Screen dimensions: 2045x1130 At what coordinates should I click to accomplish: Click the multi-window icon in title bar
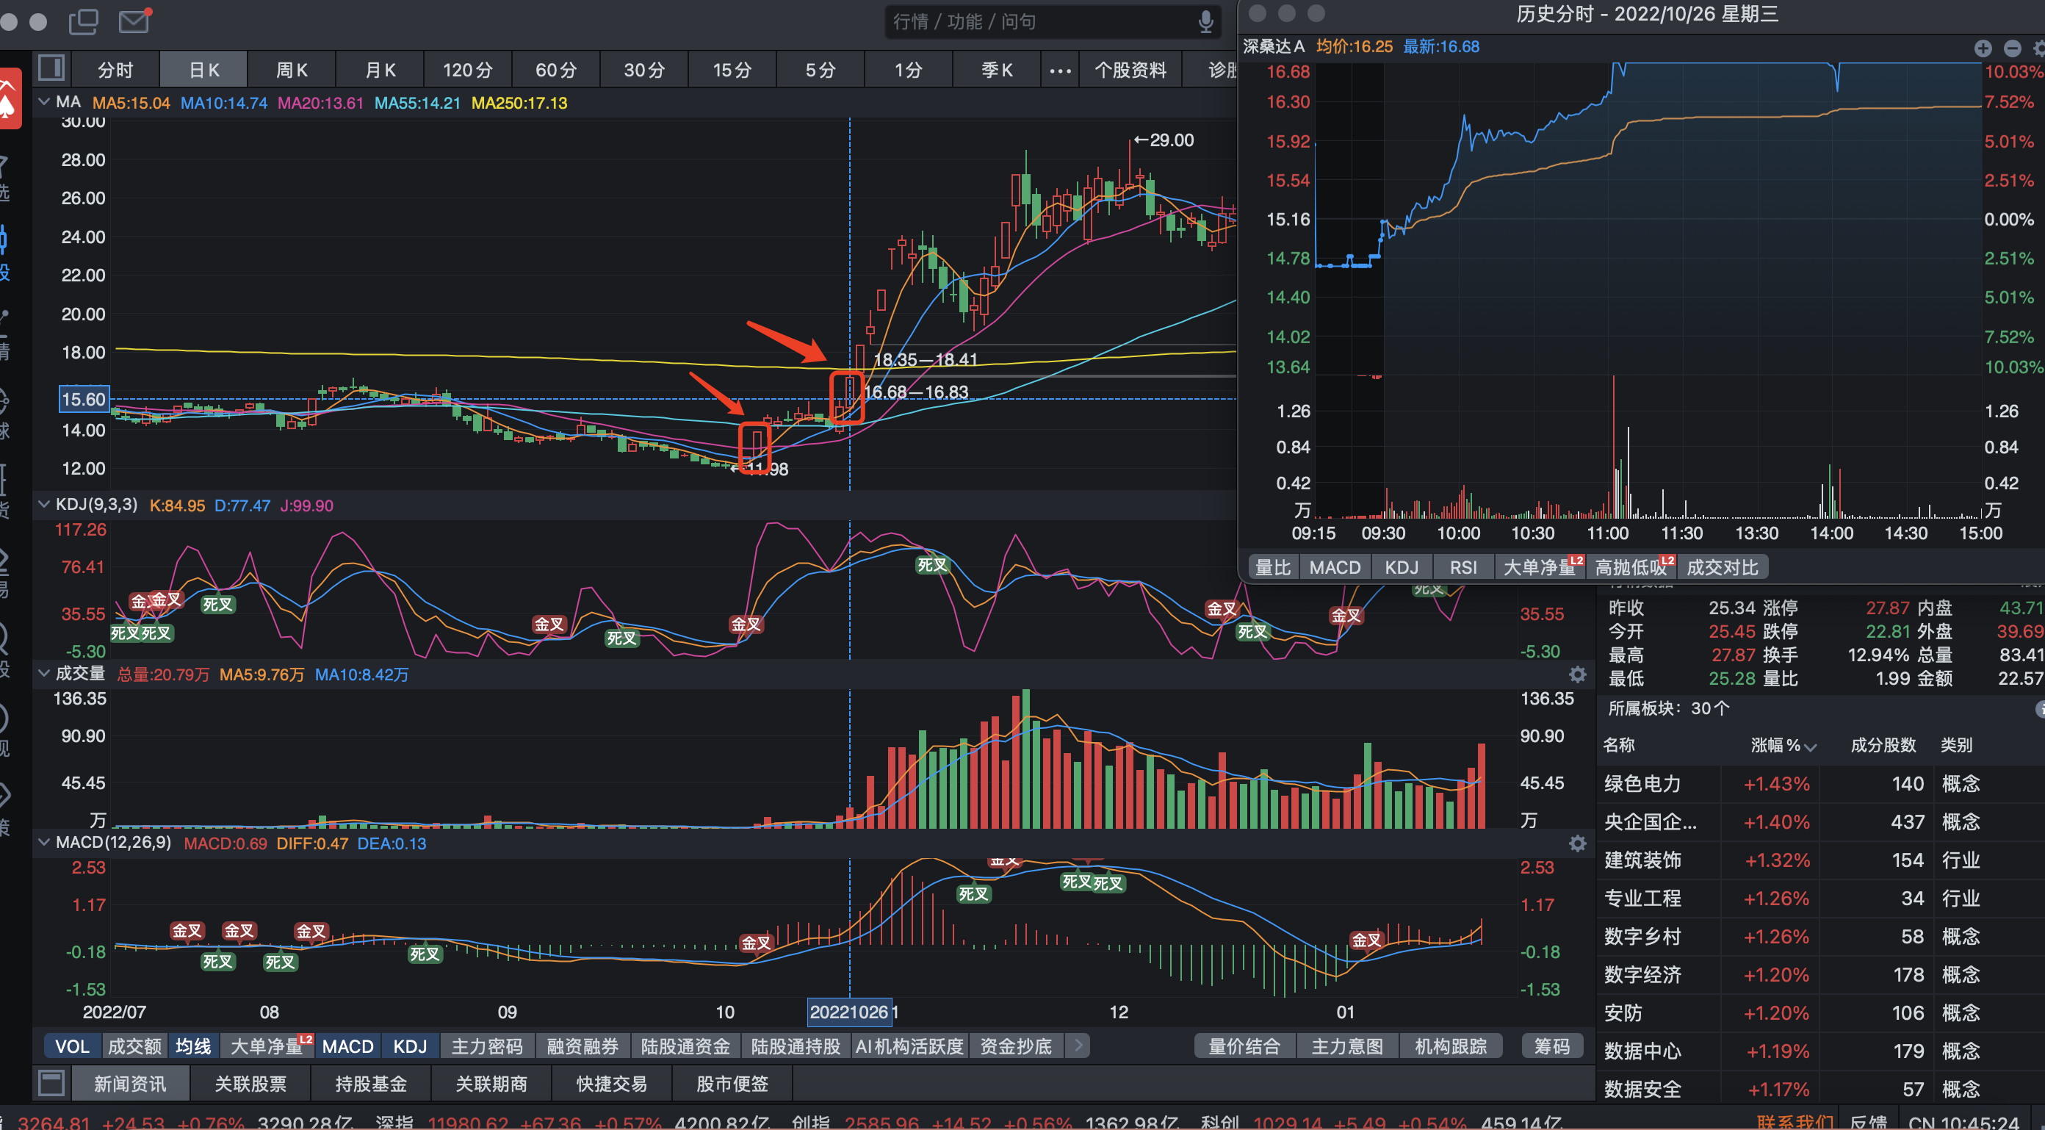point(83,21)
